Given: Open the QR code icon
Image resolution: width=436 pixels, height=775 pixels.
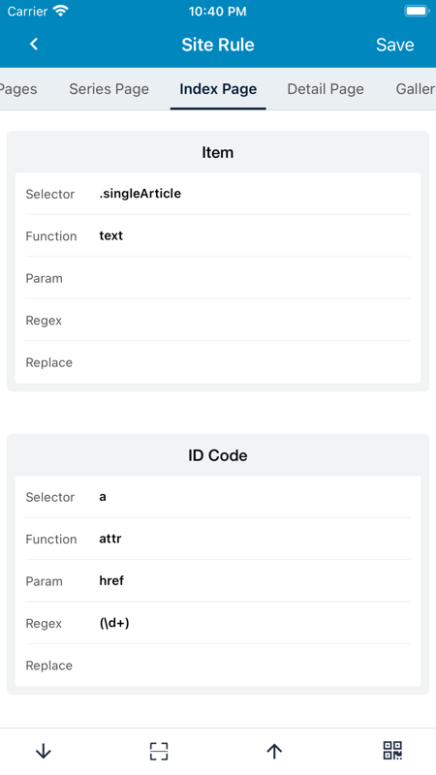Looking at the screenshot, I should [392, 751].
